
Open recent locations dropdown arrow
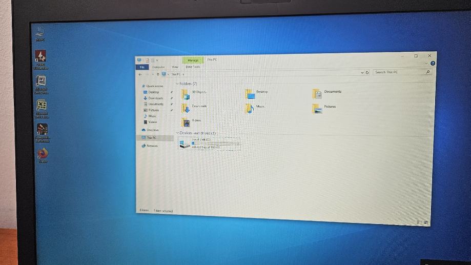pos(153,74)
